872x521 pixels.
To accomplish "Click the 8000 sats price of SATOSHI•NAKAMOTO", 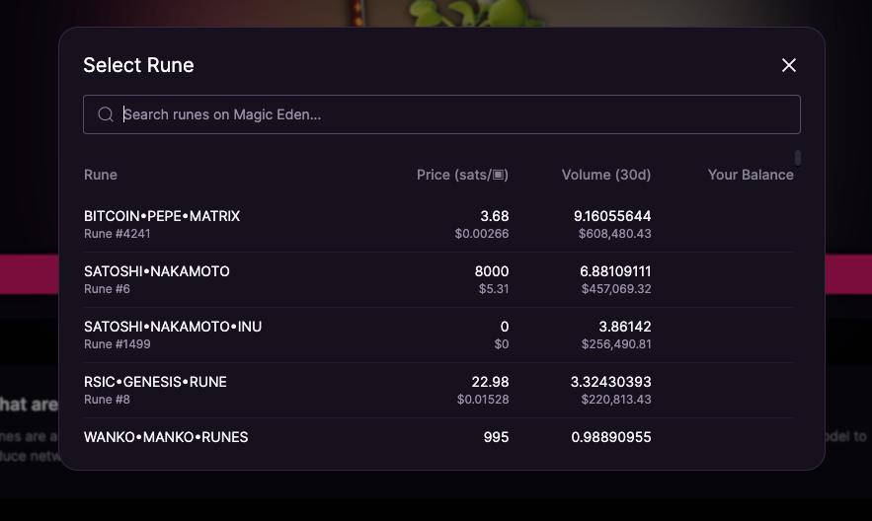I will click(x=492, y=271).
